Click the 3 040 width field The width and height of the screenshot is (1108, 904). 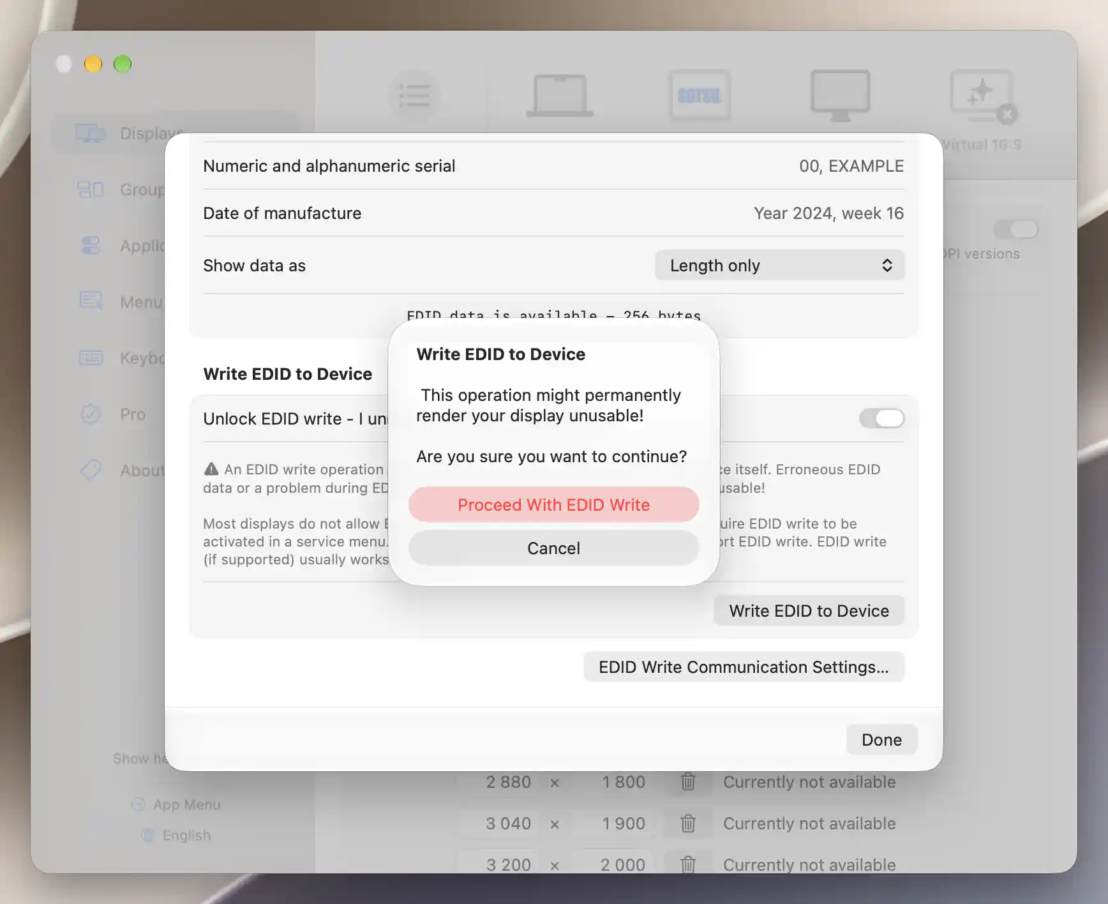click(x=498, y=824)
